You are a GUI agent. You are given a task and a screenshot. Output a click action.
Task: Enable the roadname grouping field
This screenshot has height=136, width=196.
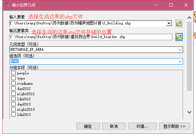pyautogui.click(x=13, y=83)
